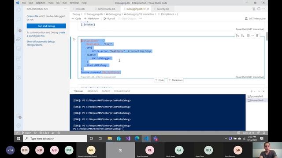Click Split Cell icon in cell toolbar
This screenshot has height=158, width=282.
tap(248, 36)
